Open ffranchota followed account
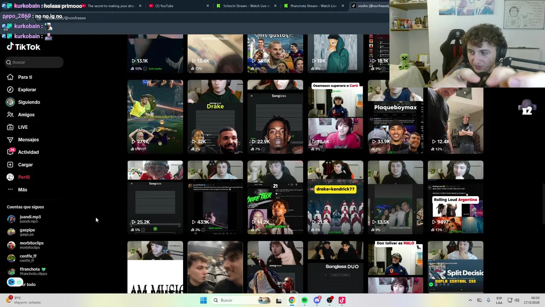This screenshot has height=307, width=545. coord(26,271)
